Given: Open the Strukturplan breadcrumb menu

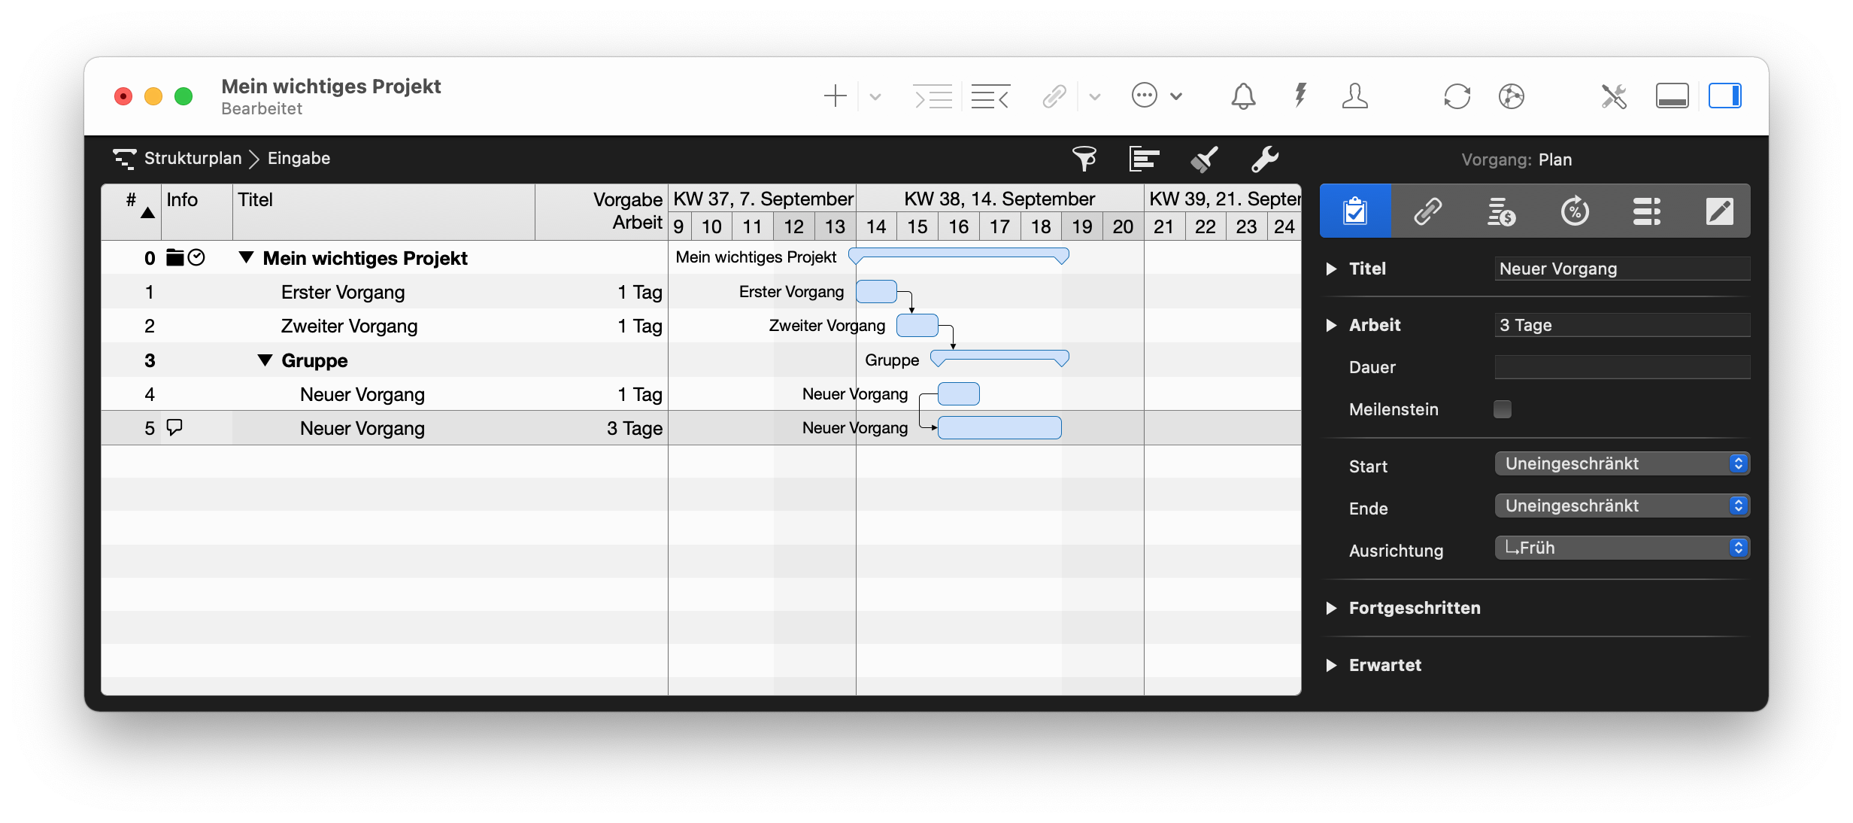Looking at the screenshot, I should pos(192,158).
